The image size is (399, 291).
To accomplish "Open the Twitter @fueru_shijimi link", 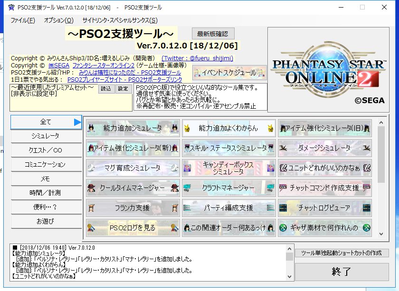I will pos(198,58).
